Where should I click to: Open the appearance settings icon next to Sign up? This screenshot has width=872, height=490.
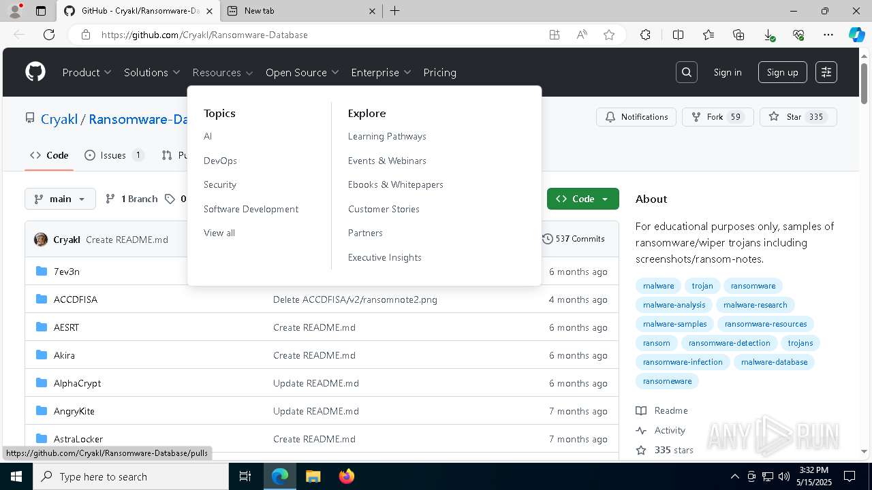(x=826, y=72)
